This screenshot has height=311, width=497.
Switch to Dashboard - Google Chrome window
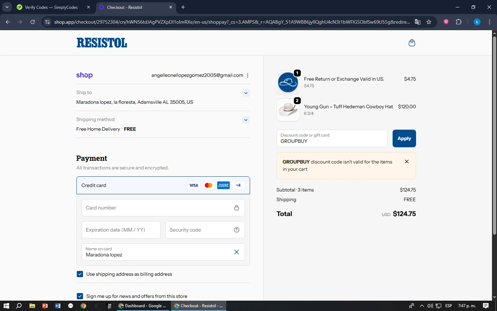[143, 306]
